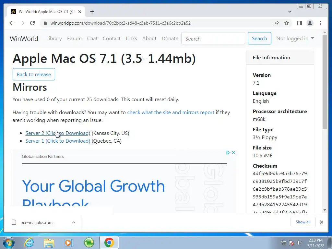Screen dimensions: 332x249
Task: Open AdChoices icon on the ad
Action: pyautogui.click(x=228, y=152)
